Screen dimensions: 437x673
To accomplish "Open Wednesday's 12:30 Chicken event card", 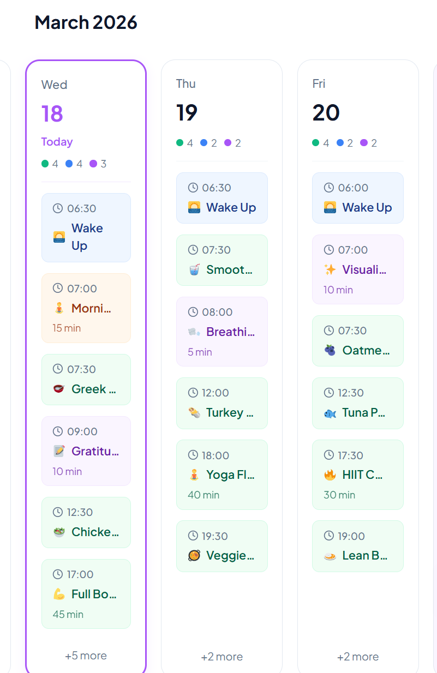I will tap(86, 522).
